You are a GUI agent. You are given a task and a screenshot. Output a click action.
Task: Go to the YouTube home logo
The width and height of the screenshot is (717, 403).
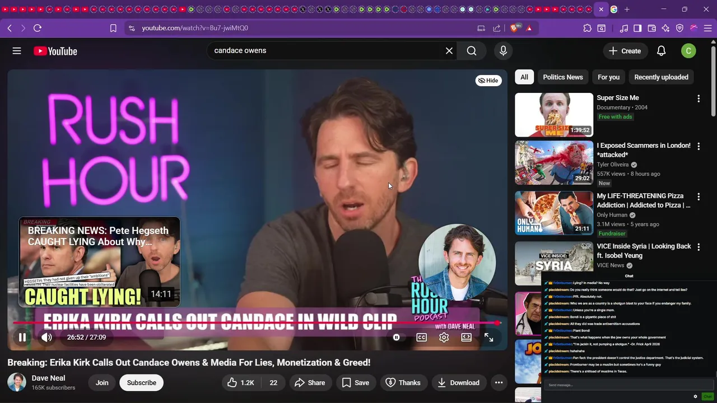pos(55,51)
